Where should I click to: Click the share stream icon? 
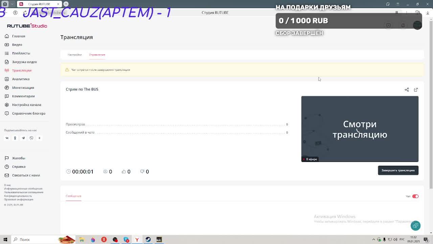click(407, 90)
